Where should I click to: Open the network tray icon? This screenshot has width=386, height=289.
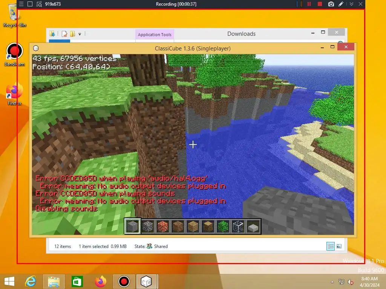tap(342, 282)
